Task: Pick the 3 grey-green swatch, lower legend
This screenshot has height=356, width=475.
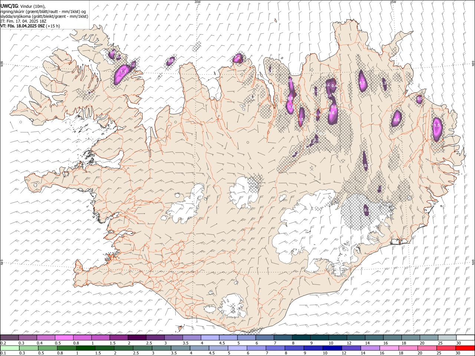Action: tap(162, 348)
